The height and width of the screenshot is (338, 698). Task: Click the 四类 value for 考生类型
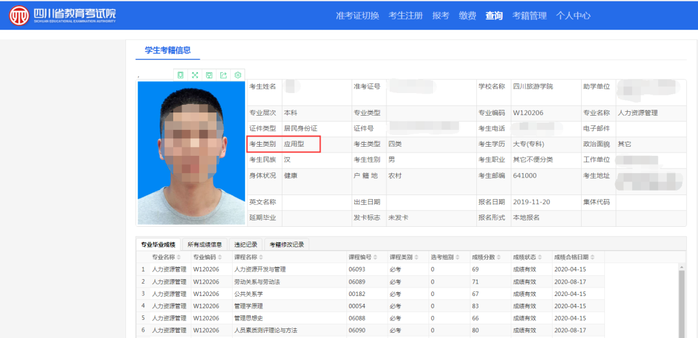[x=395, y=144]
